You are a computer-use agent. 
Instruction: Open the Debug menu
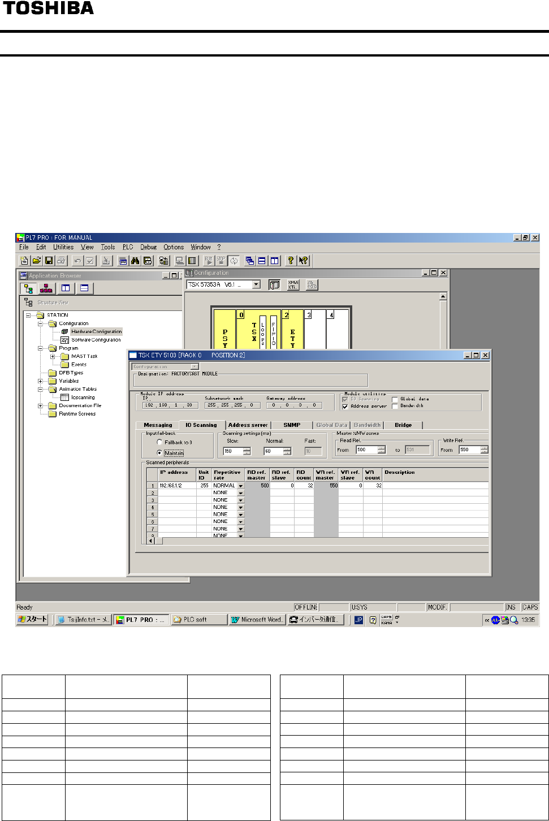(148, 247)
